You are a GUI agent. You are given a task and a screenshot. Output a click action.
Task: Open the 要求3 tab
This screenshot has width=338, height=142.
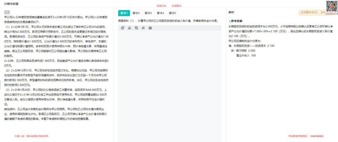point(148,13)
